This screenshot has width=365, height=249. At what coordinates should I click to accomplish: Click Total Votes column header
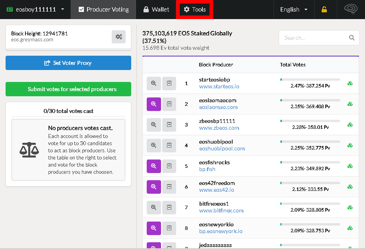coord(293,65)
